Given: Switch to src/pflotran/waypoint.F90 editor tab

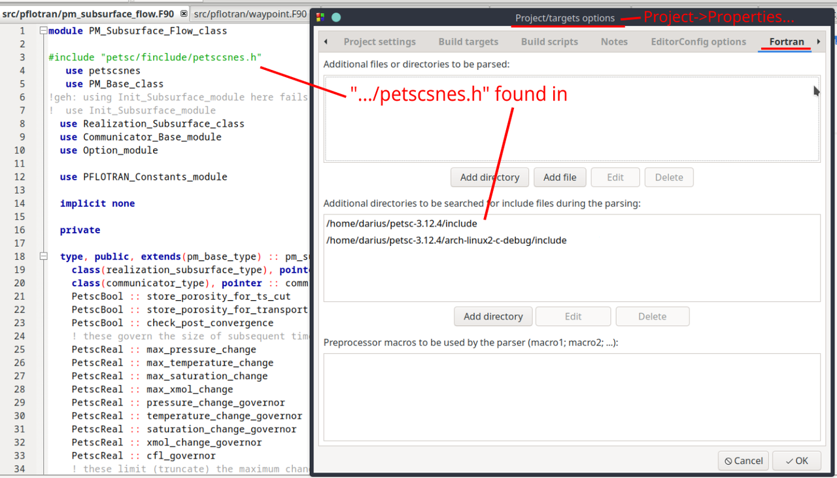Looking at the screenshot, I should pos(250,14).
